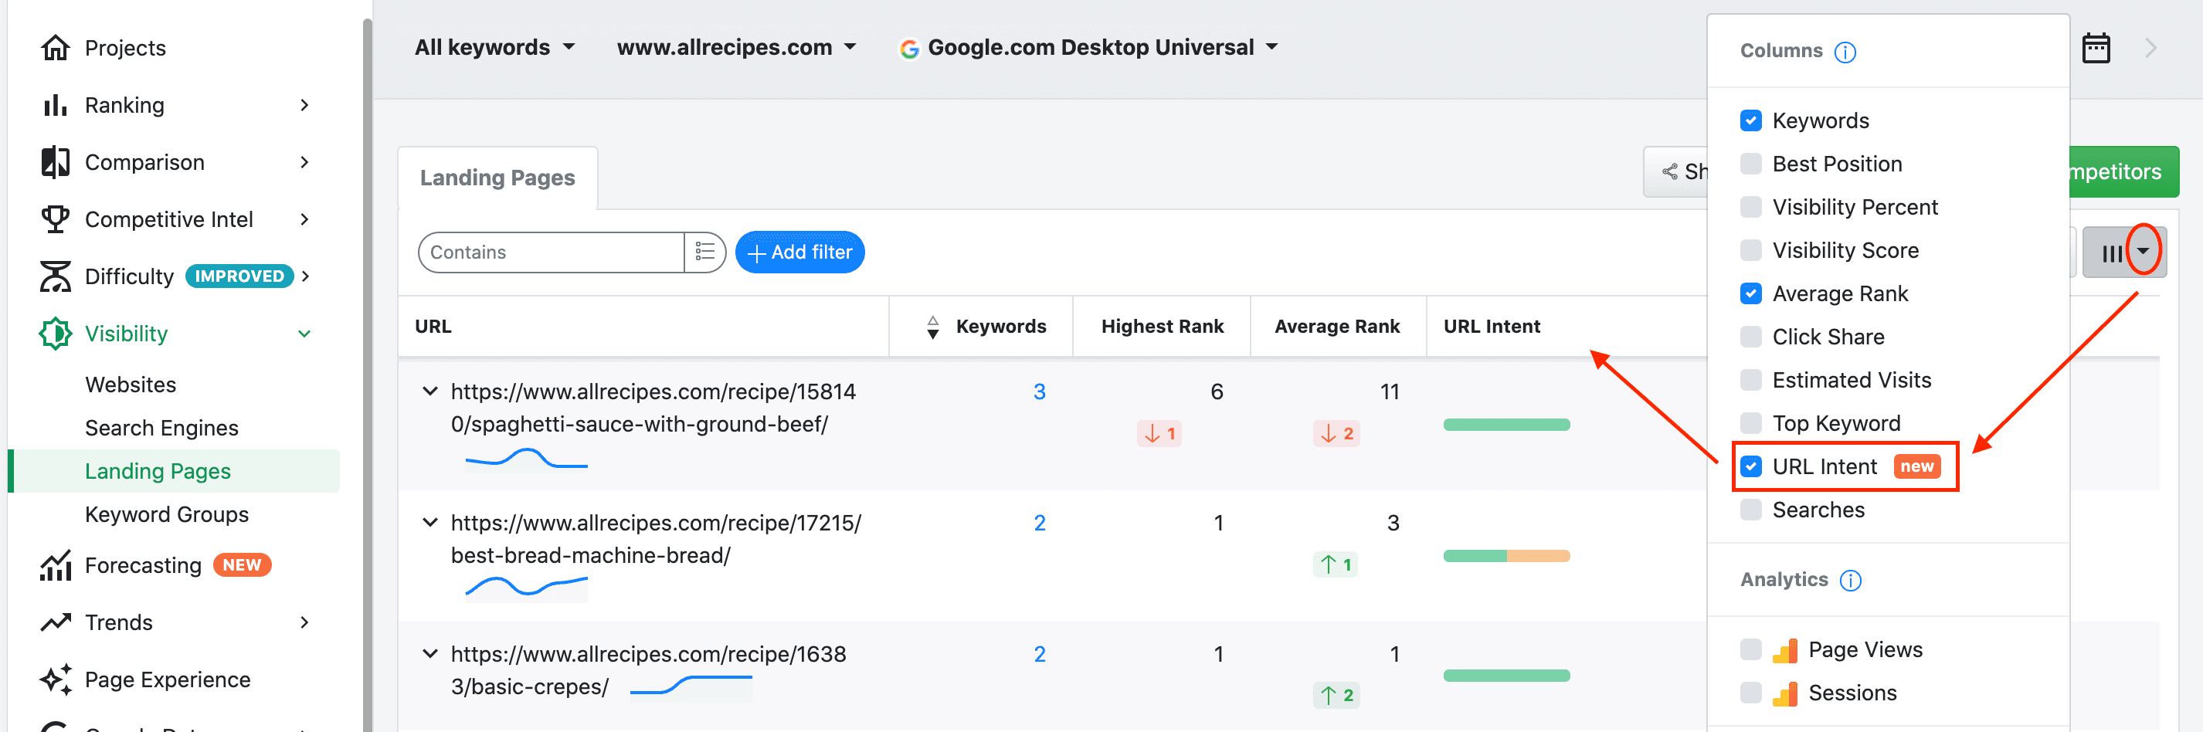Expand the Ranking menu chevron
This screenshot has width=2203, height=732.
click(x=304, y=105)
